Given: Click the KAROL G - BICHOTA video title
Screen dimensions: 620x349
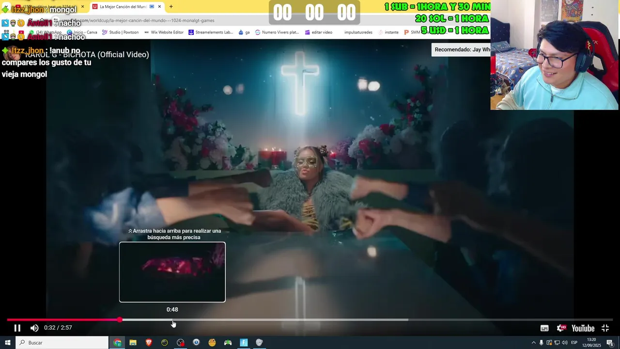Looking at the screenshot, I should click(x=87, y=55).
